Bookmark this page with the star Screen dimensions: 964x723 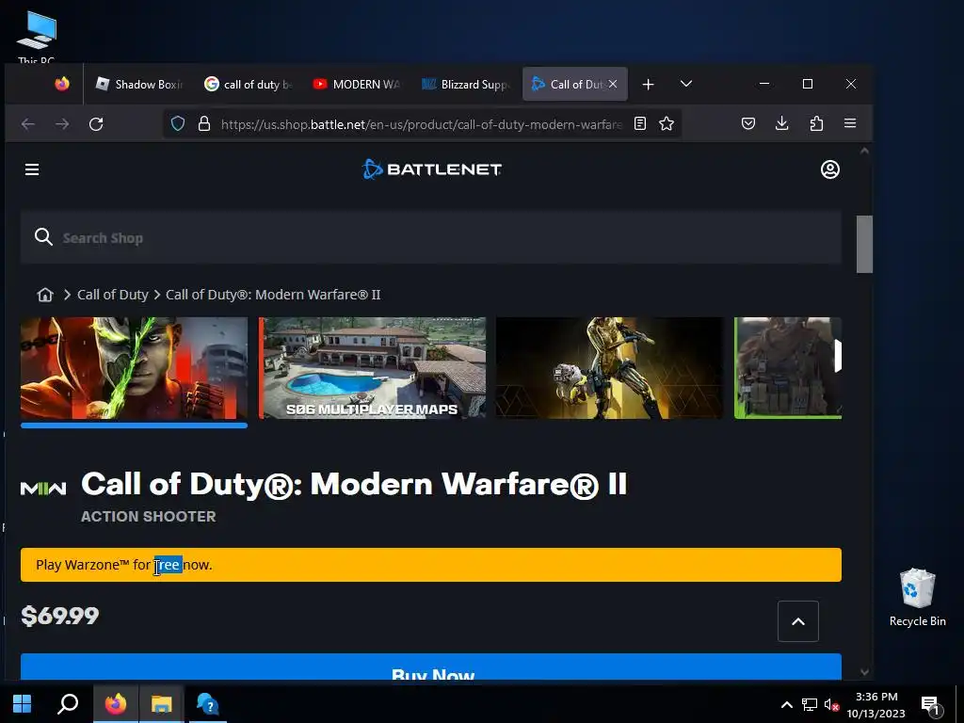[x=667, y=124]
